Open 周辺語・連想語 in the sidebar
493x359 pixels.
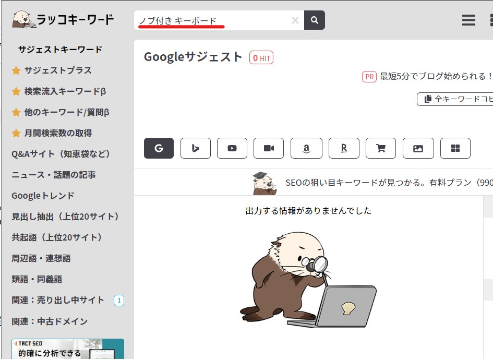[x=41, y=258]
